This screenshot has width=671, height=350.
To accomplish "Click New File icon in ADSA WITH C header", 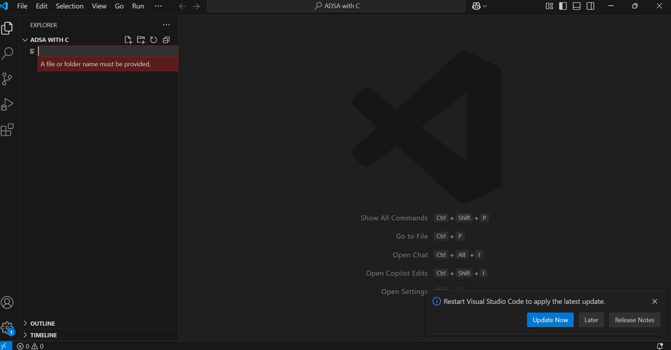I will [129, 40].
